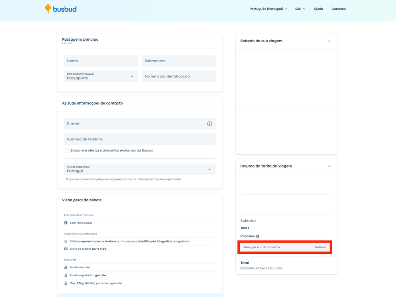Click the Busbud logo
Image resolution: width=396 pixels, height=297 pixels.
[x=60, y=9]
